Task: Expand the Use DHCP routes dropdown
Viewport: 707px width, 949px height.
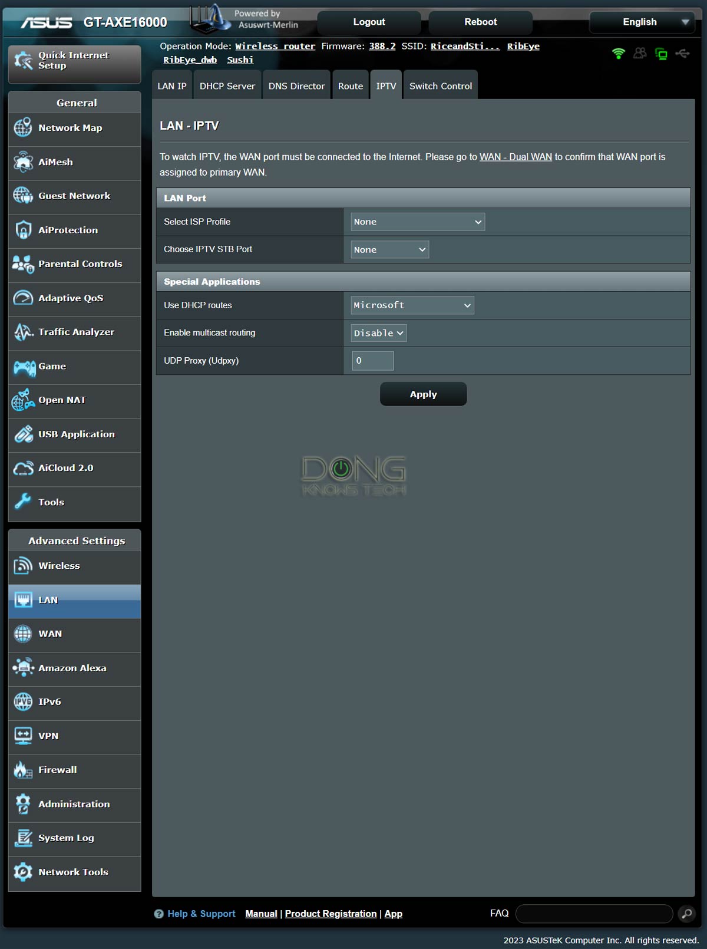Action: click(x=412, y=305)
